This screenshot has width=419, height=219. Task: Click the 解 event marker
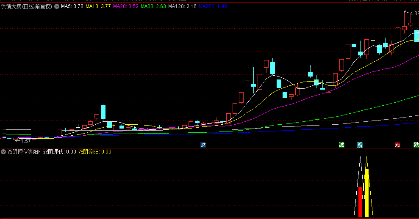pos(360,145)
